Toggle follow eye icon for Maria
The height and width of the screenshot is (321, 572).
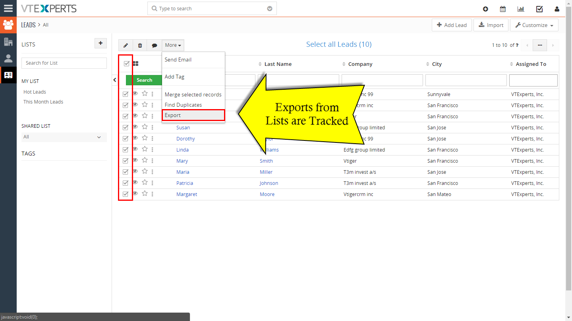pyautogui.click(x=135, y=171)
